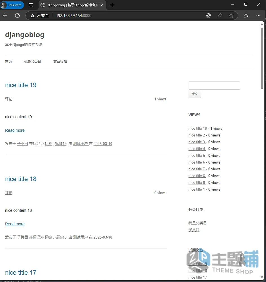Open 子类目 in 分类目录 sidebar
This screenshot has width=266, height=282.
tap(194, 230)
